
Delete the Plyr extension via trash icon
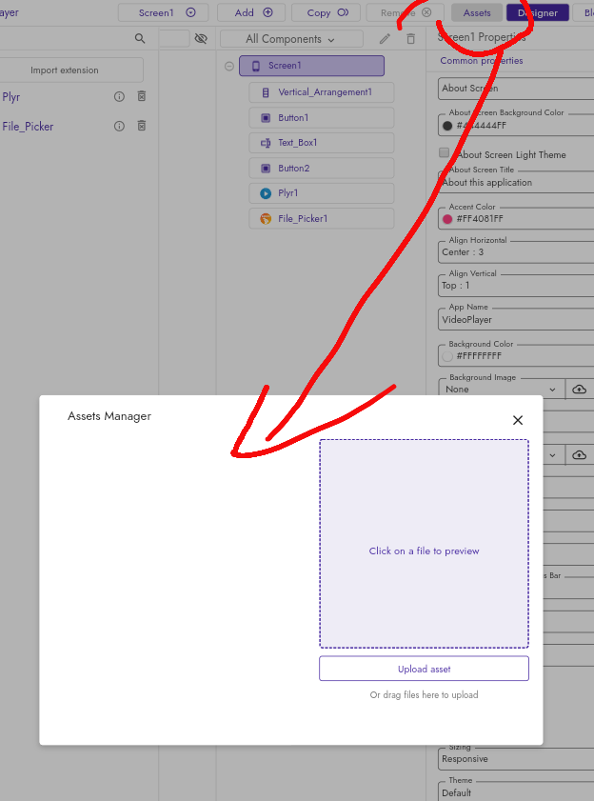click(x=141, y=97)
